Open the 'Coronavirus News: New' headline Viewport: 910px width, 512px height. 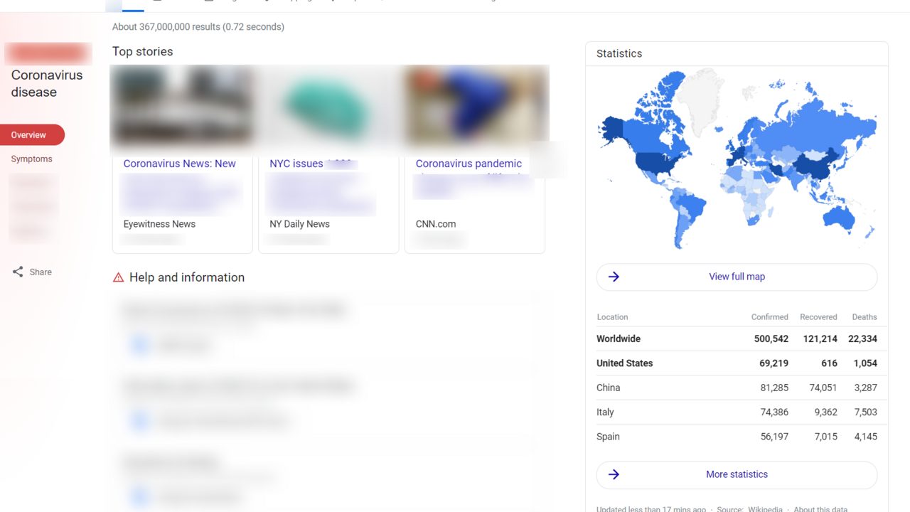pos(179,164)
